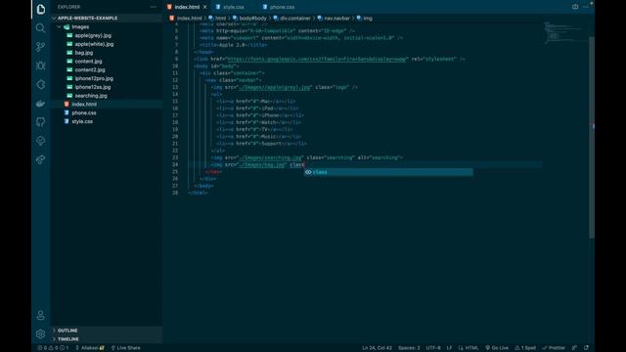Click index.html in the breadcrumb

tap(189, 19)
